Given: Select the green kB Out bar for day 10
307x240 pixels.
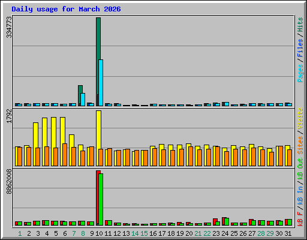Looking at the screenshot, I should [101, 200].
